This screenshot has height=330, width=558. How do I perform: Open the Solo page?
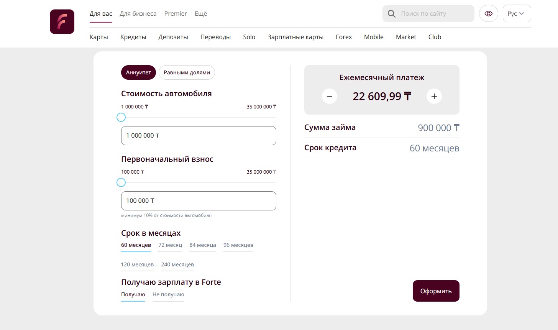249,37
